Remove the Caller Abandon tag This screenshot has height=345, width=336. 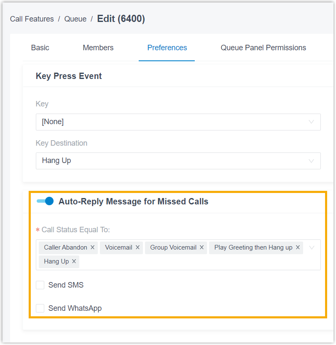(92, 247)
